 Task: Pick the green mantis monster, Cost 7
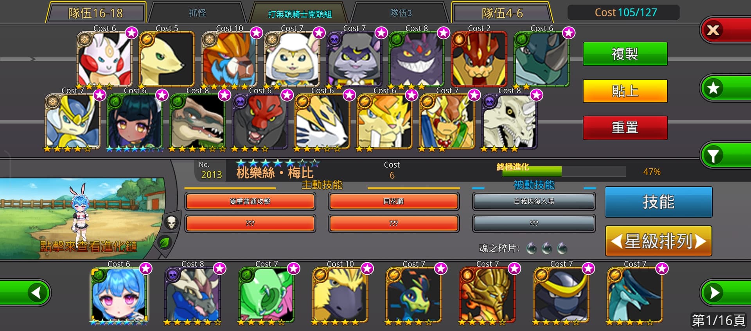pos(267,294)
